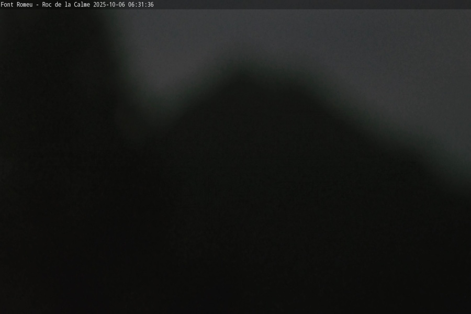
Task: Select the date 2025-10-06 in overlay
Action: [x=109, y=5]
